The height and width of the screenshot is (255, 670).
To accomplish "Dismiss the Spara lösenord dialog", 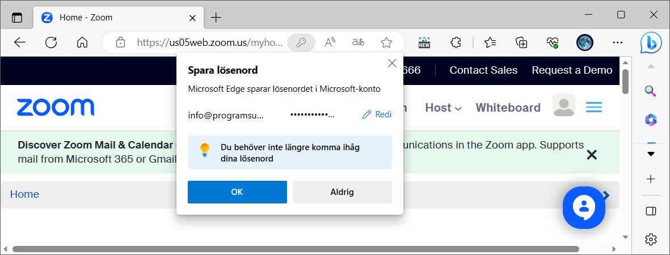I will click(x=391, y=63).
